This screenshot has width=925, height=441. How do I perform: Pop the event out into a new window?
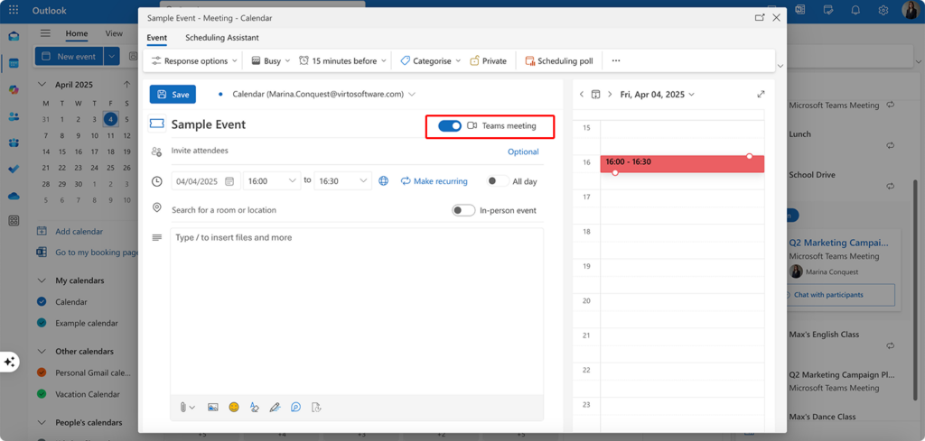click(760, 18)
